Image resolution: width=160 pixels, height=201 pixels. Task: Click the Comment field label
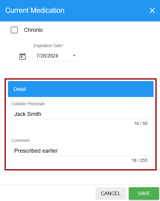point(20,140)
